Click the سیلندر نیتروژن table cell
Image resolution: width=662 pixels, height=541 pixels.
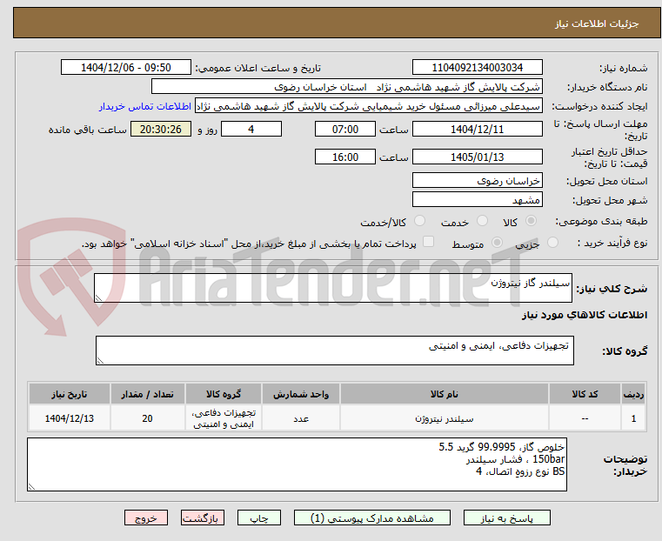(445, 418)
